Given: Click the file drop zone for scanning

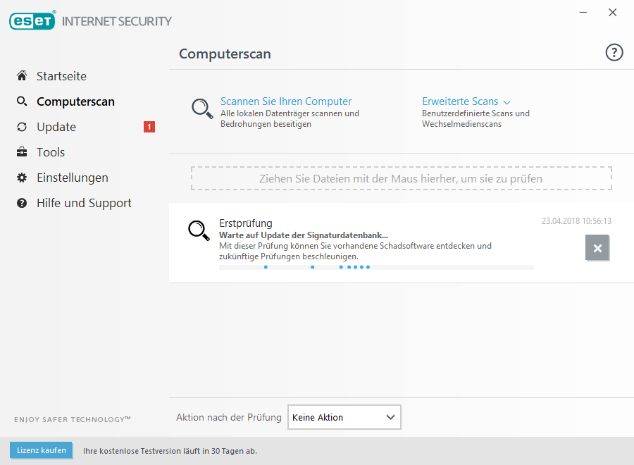Looking at the screenshot, I should pos(401,178).
